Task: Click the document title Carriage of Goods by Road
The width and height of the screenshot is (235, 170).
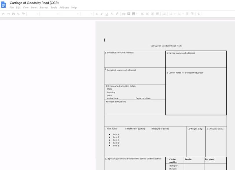Action: (34, 3)
